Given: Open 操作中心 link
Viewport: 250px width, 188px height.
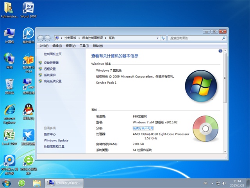Looking at the screenshot, I should (x=50, y=134).
